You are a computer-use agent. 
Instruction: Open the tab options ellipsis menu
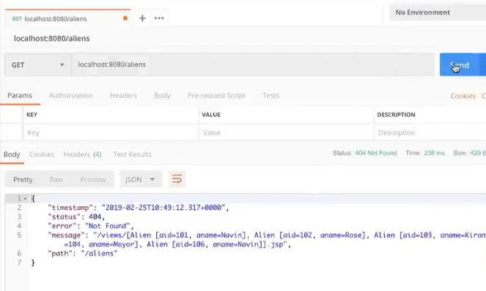click(x=159, y=18)
